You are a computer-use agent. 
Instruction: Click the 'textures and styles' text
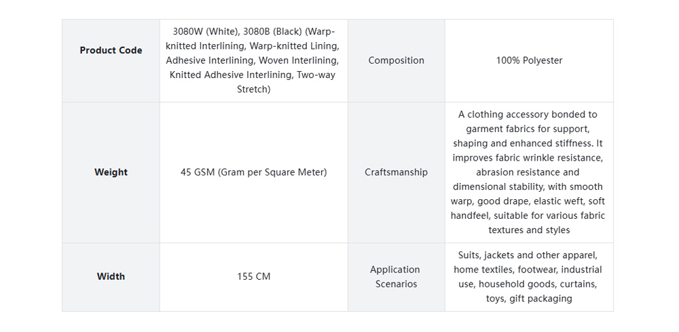(529, 230)
